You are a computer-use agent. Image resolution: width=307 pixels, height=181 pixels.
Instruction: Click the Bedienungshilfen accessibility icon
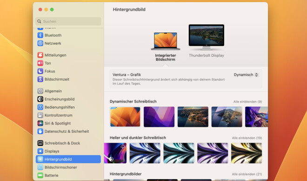point(40,107)
